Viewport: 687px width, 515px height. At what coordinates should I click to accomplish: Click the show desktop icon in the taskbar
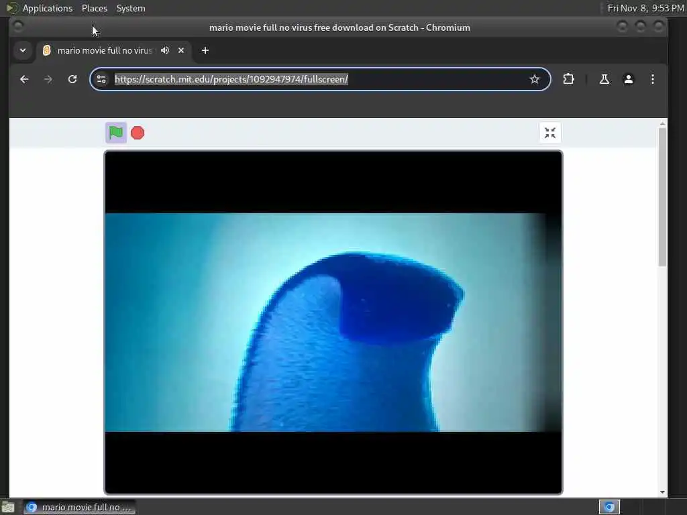point(8,508)
